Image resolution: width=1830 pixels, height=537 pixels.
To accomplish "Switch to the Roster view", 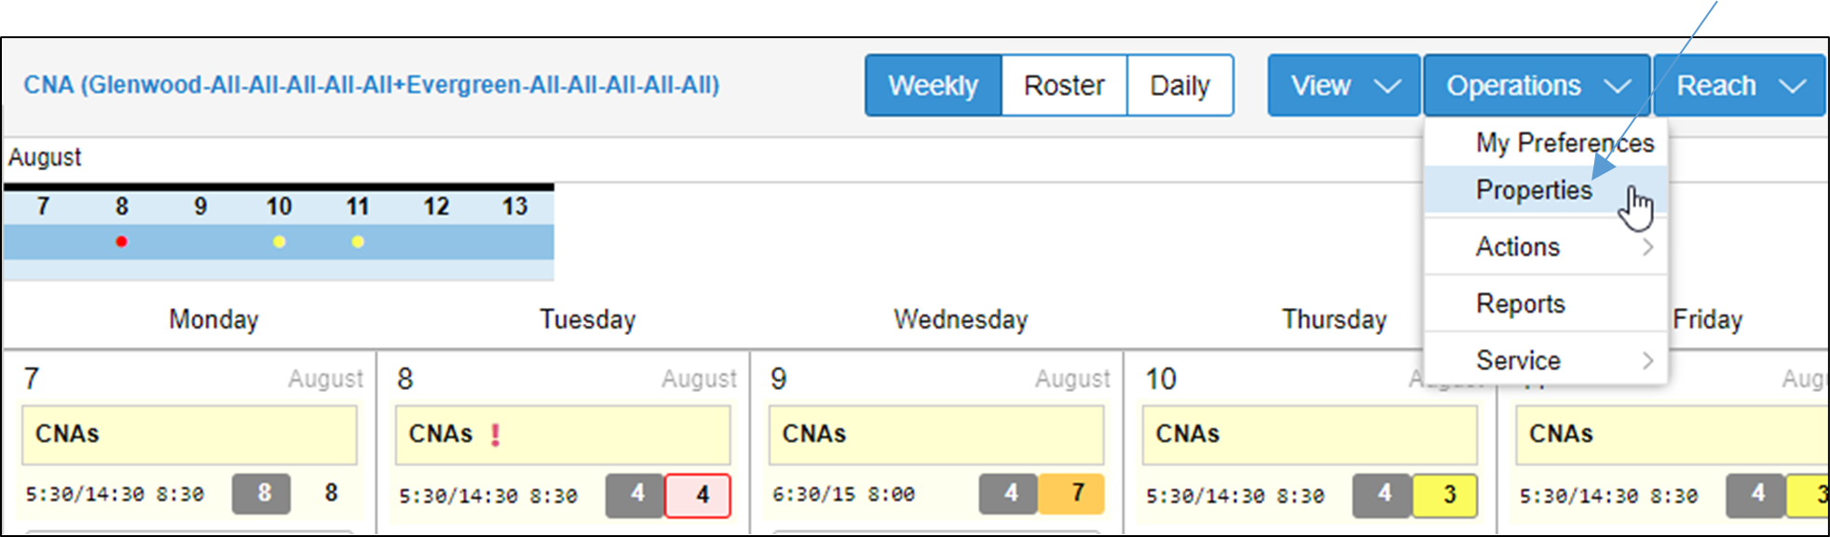I will pyautogui.click(x=1064, y=86).
